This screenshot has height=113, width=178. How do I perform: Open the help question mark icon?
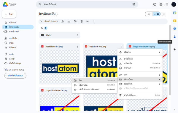tap(155, 4)
